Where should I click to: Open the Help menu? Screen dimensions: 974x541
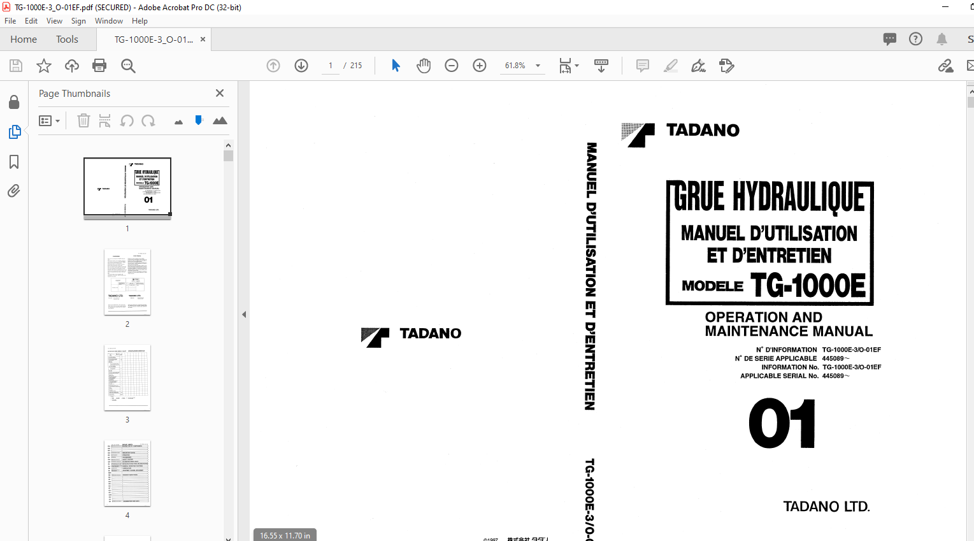(140, 21)
